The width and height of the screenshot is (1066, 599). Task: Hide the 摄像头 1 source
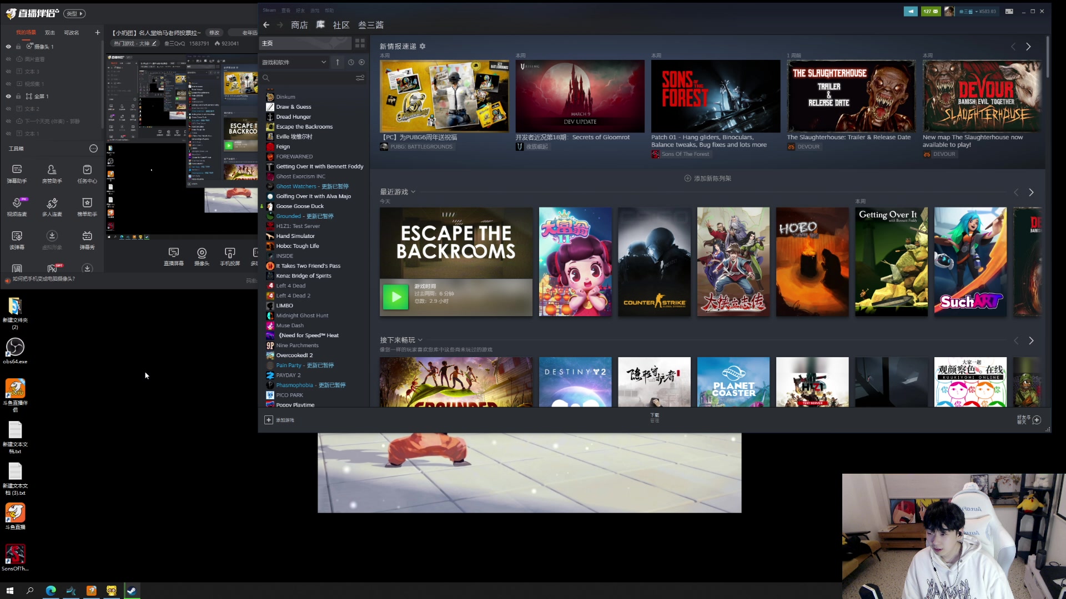[x=8, y=47]
